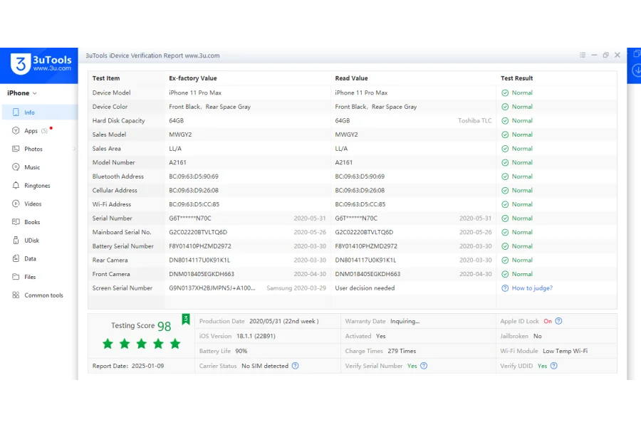Viewport: 641px width, 427px height.
Task: Click the Testing Score 98 value
Action: point(165,326)
